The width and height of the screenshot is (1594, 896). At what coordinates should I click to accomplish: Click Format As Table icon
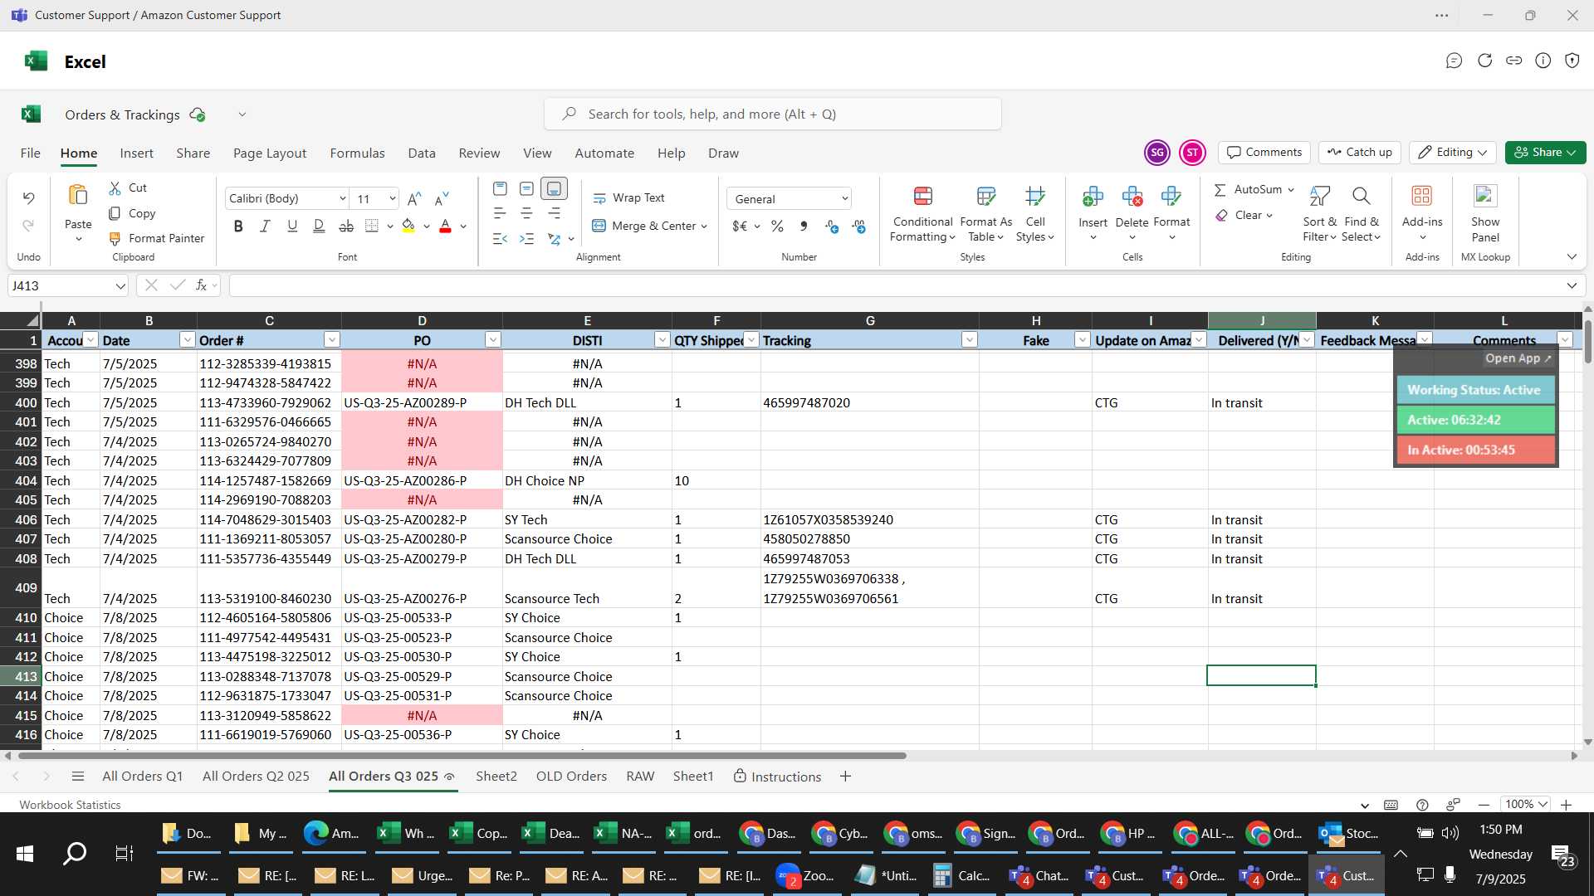point(985,197)
